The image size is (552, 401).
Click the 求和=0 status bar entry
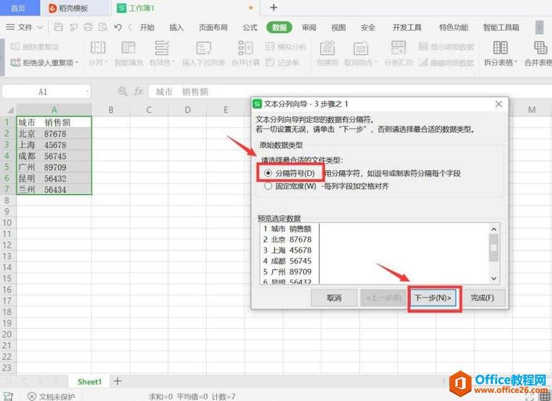click(x=161, y=397)
